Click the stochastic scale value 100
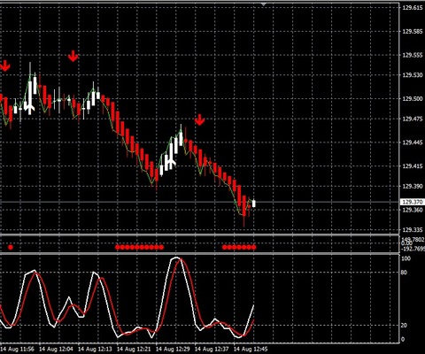 pos(406,258)
